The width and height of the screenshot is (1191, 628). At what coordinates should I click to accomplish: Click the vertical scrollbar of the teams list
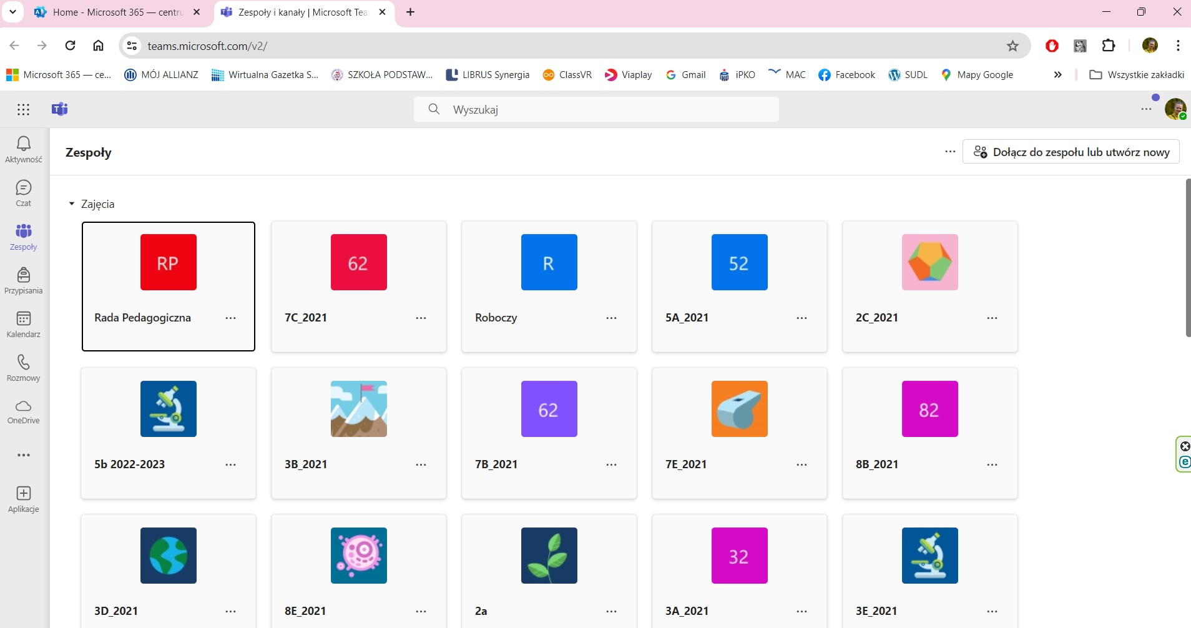click(1187, 257)
